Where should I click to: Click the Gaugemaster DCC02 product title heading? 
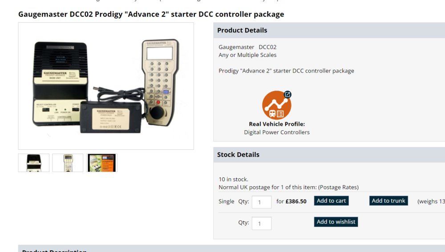(151, 14)
